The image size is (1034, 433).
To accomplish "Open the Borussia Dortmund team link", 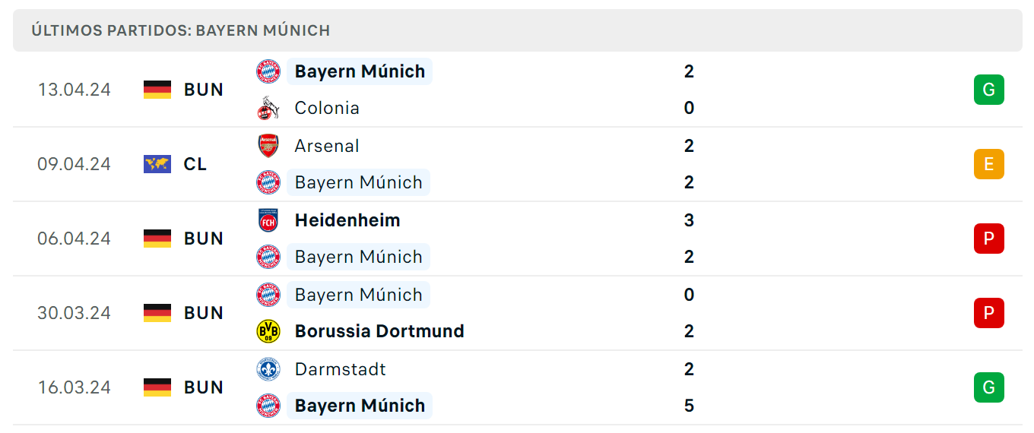I will pos(379,331).
